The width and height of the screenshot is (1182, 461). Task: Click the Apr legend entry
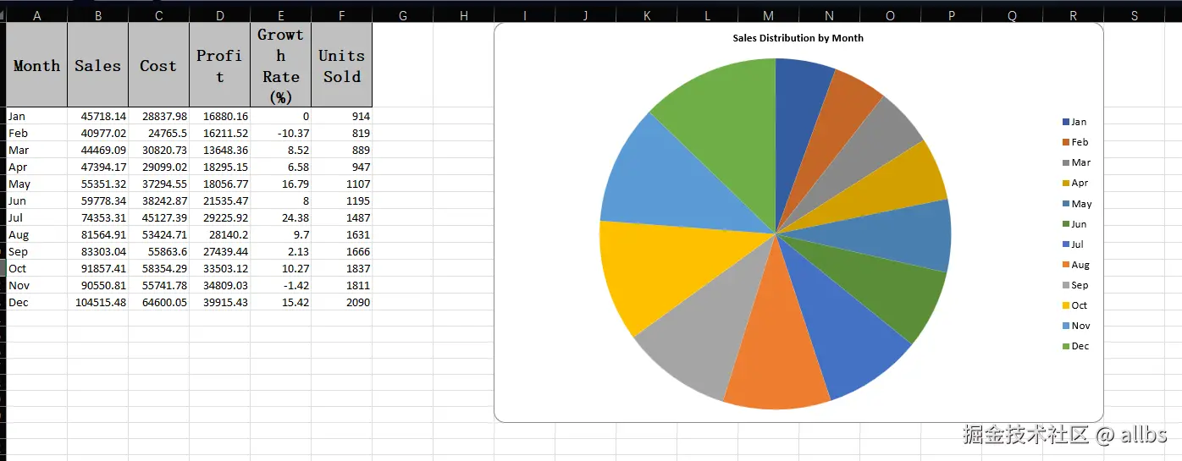1075,183
